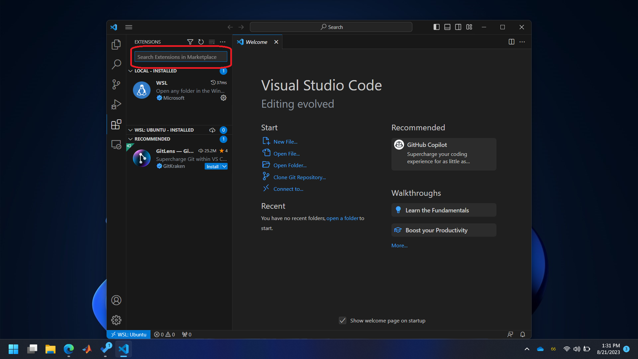Open Source Control view

coord(116,84)
